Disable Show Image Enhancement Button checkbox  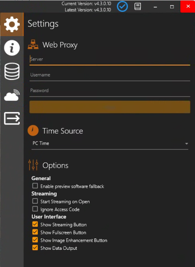[35, 240]
